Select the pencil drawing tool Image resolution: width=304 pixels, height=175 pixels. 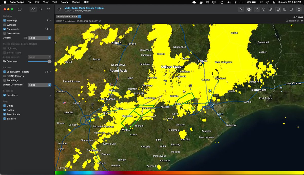(x=257, y=9)
